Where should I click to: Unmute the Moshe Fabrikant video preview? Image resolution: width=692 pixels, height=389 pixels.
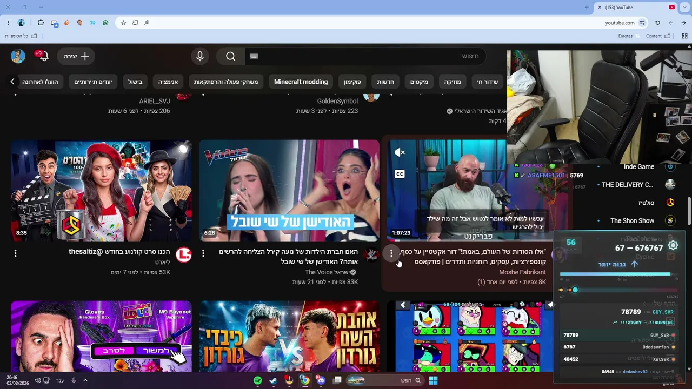(400, 152)
